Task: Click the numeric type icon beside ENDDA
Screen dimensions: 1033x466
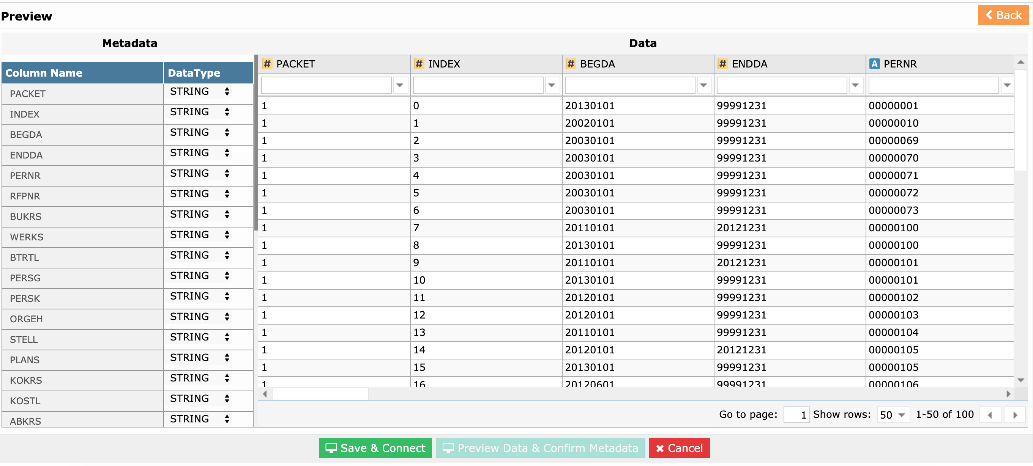Action: point(722,64)
